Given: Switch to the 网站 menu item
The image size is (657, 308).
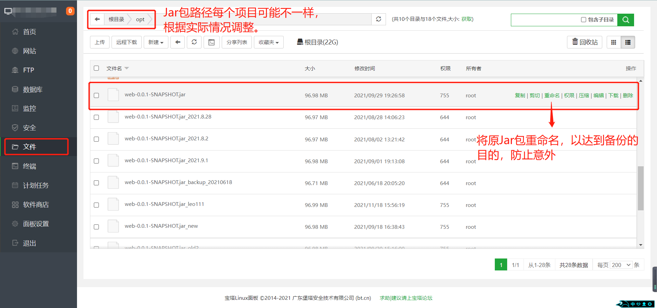Looking at the screenshot, I should (30, 51).
